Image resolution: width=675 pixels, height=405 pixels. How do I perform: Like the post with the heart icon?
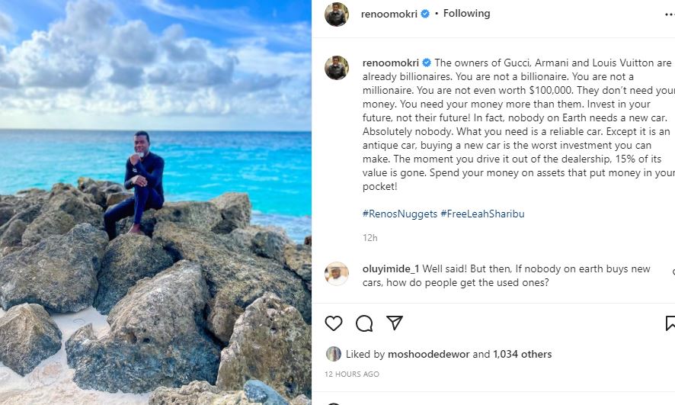point(334,323)
